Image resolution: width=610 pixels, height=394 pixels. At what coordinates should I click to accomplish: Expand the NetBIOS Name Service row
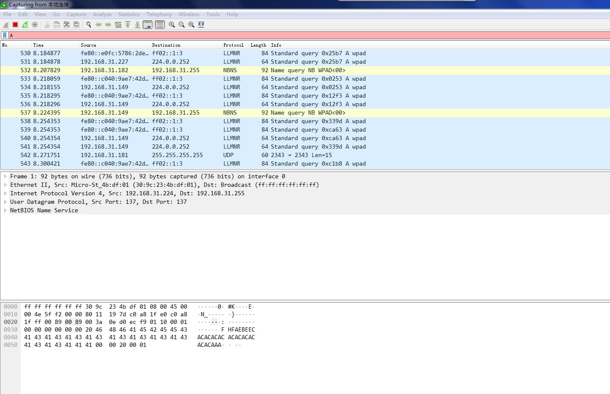pos(5,210)
